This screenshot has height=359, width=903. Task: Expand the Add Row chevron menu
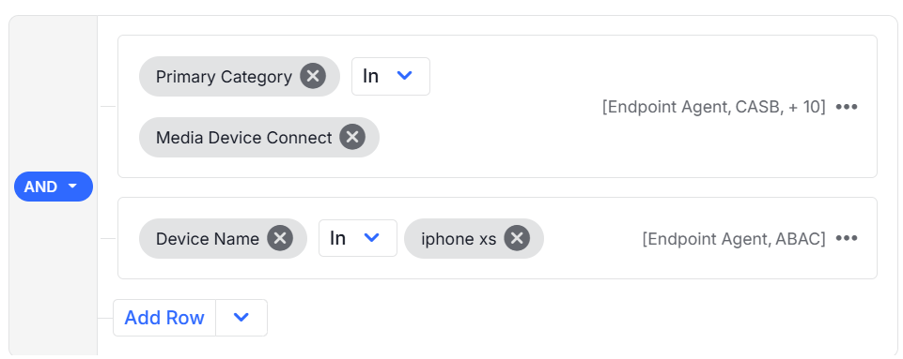[x=241, y=318]
